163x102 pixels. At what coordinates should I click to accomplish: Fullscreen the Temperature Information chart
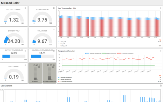click(160, 51)
